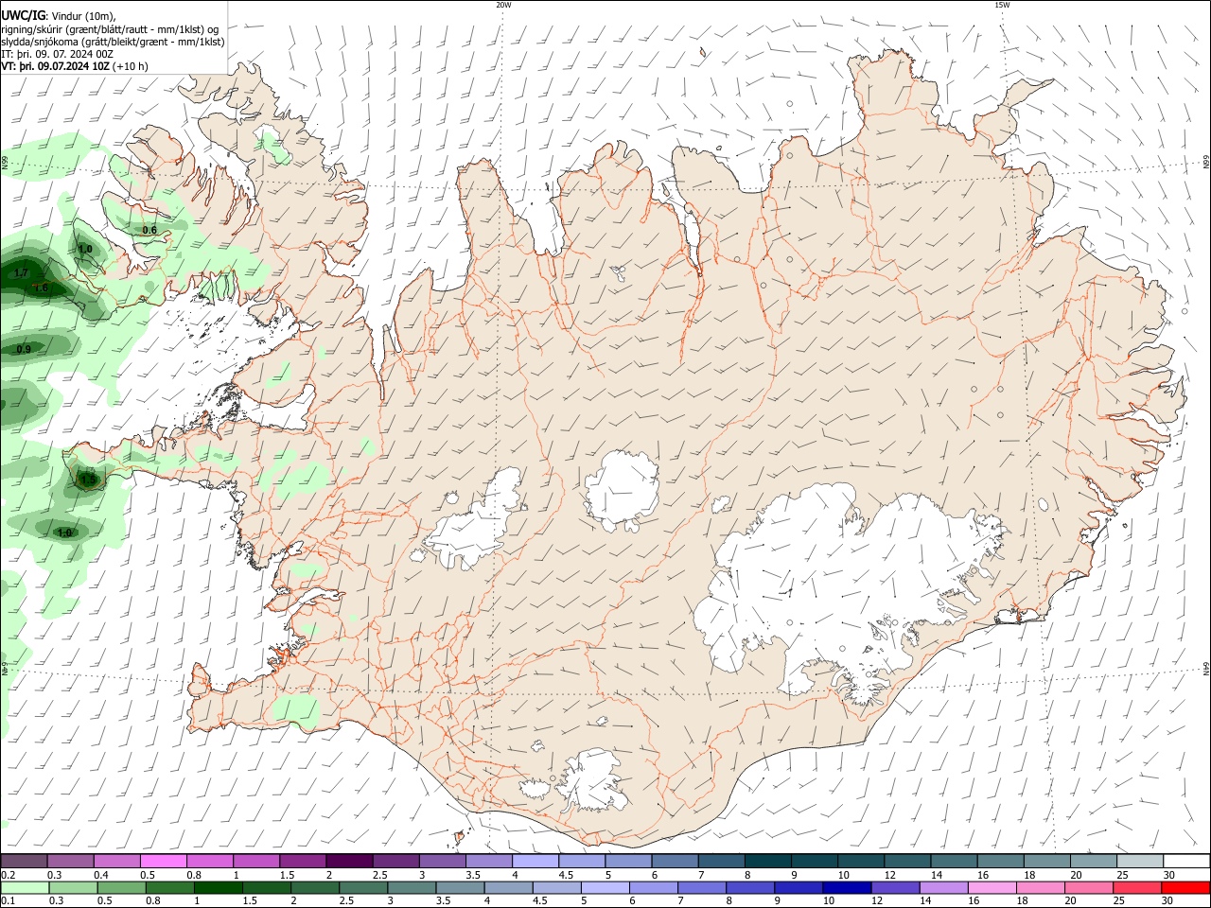Select the 0.6 rainfall value in the Westfjords
Viewport: 1211px width, 908px height.
149,230
